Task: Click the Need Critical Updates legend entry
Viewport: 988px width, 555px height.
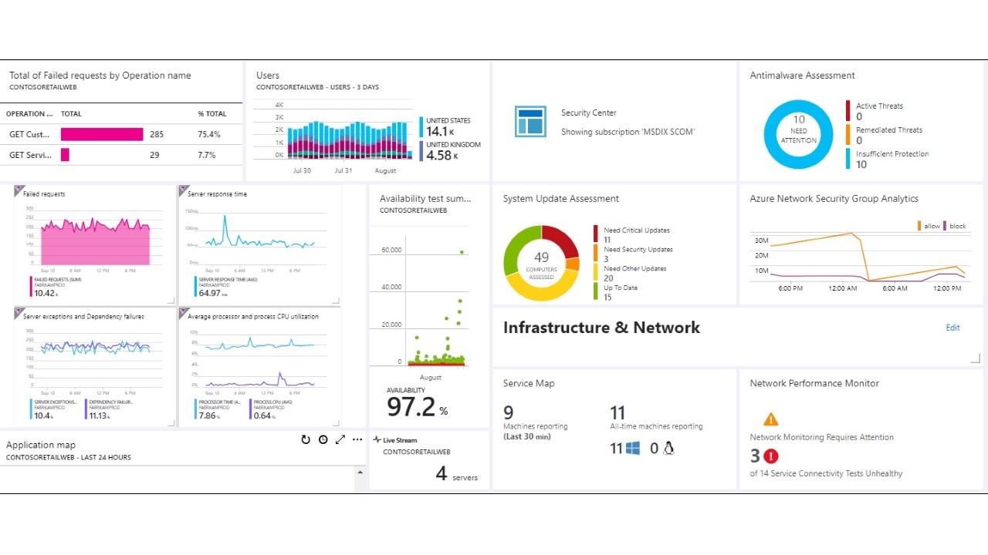Action: coord(633,235)
